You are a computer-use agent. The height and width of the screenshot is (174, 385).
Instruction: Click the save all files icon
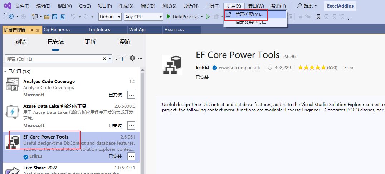(63, 17)
